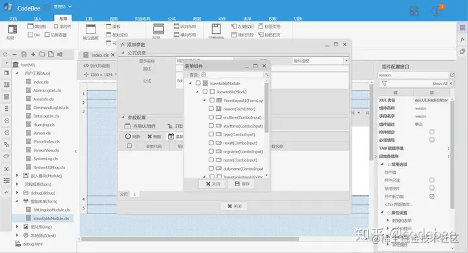The height and width of the screenshot is (253, 468).
Task: Click new file icon in project toolbar
Action: pos(51,54)
